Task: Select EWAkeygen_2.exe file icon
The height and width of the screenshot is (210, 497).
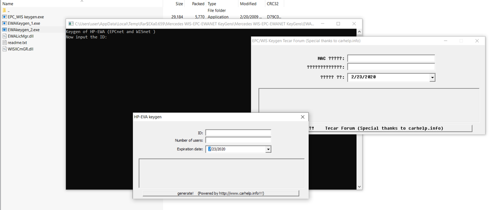Action: [x=4, y=30]
